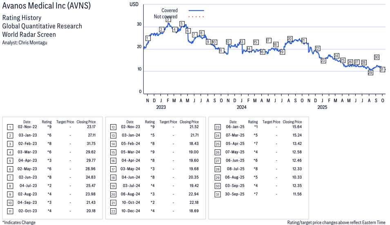Click the analyst name Chris Montagu

(33, 42)
